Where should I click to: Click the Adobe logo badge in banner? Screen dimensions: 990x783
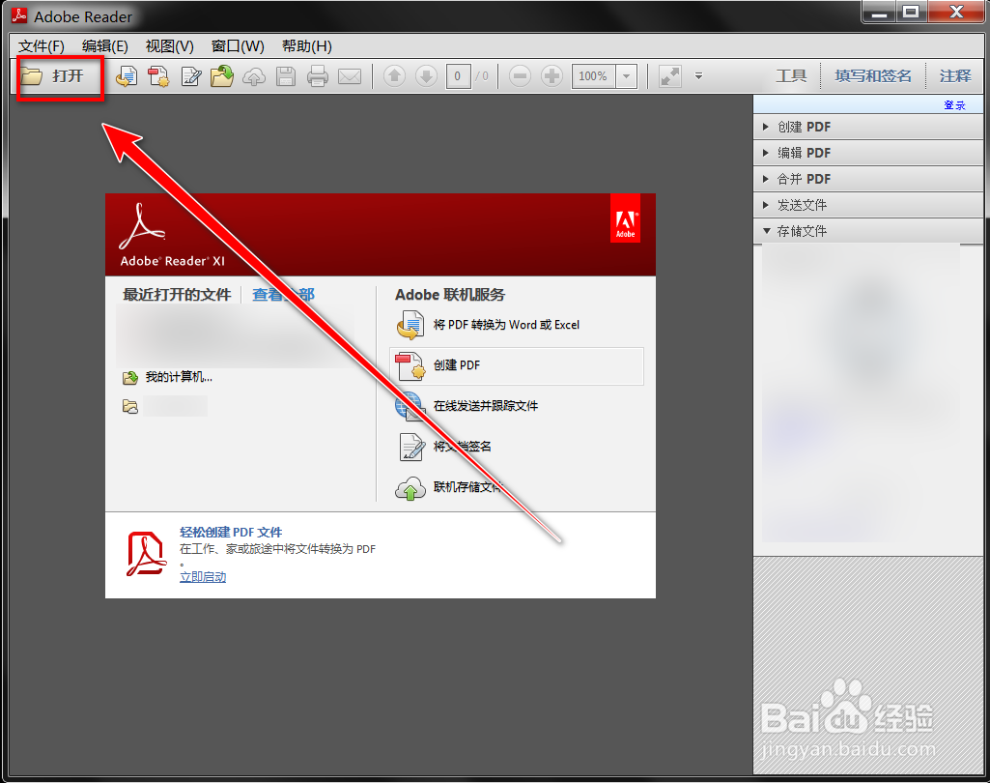coord(625,218)
